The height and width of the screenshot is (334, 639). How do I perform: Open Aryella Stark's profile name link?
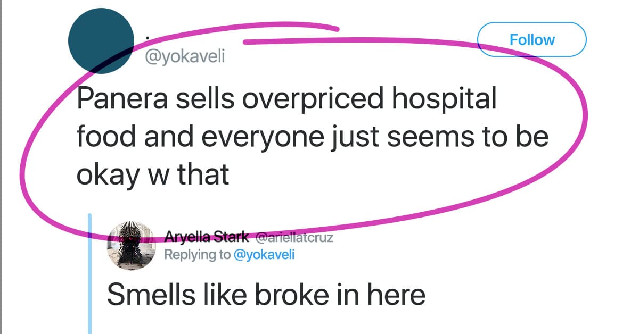coord(207,237)
